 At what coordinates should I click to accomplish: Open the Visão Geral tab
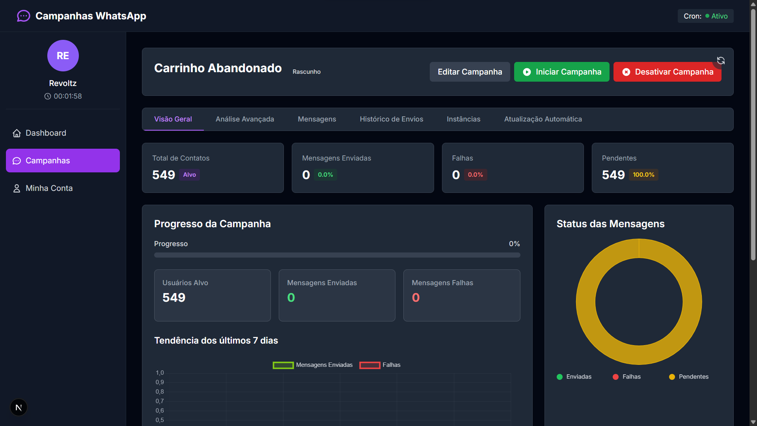coord(173,119)
